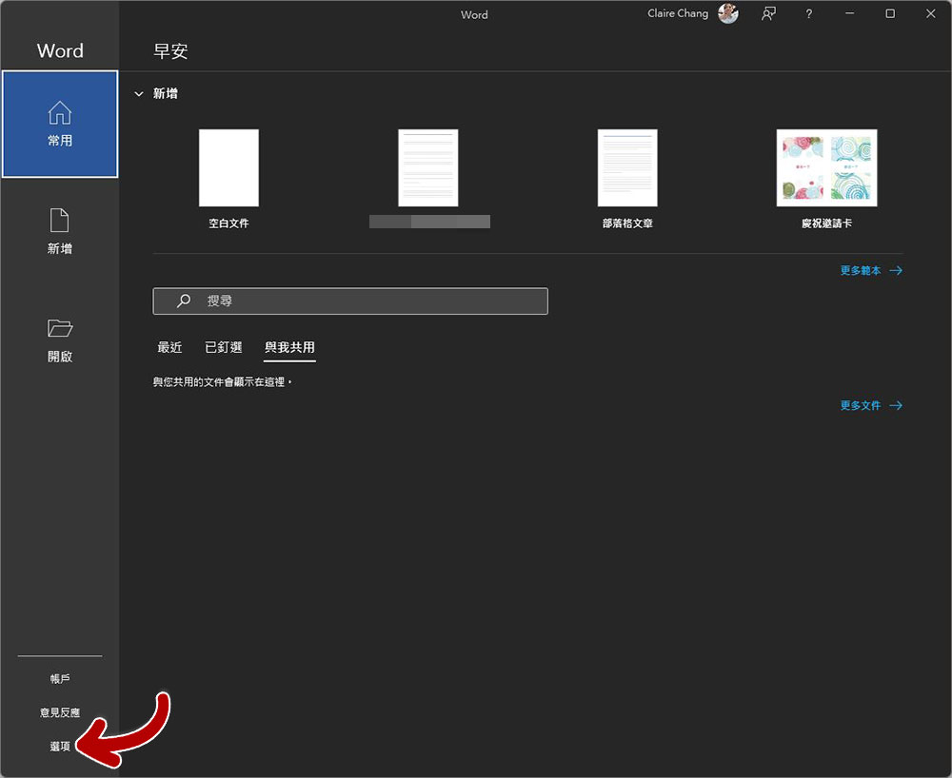Screen dimensions: 952x778
Task: Select 新增 new document in sidebar
Action: click(59, 232)
